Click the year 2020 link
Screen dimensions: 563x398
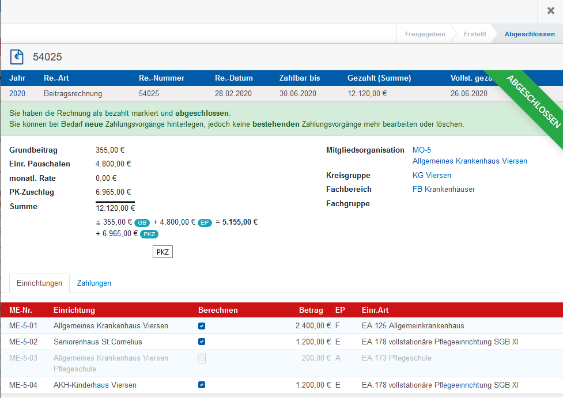tap(17, 93)
